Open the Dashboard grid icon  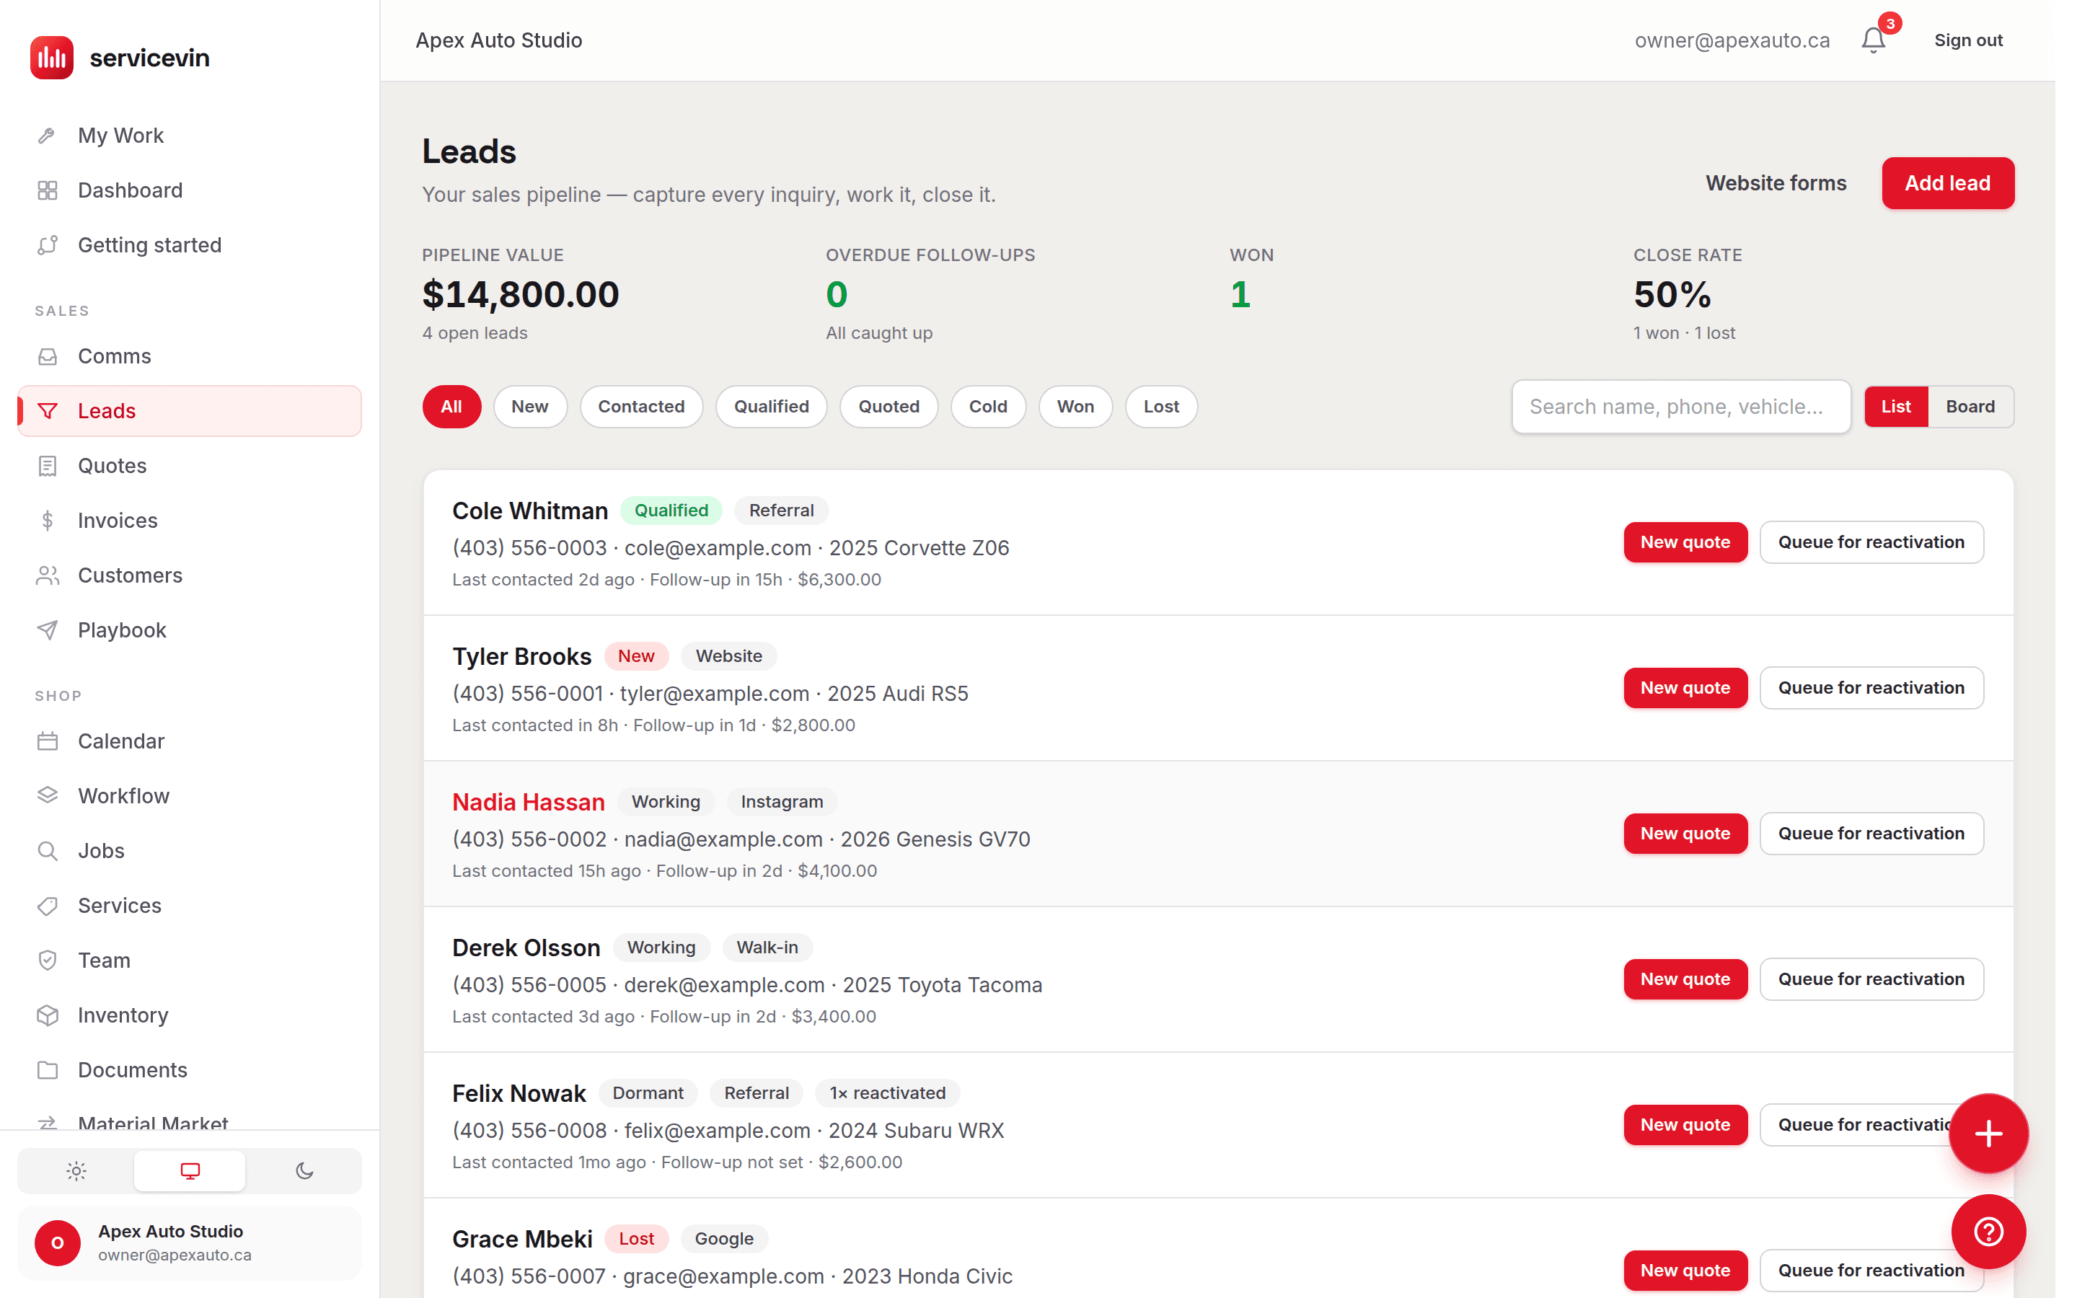click(47, 190)
